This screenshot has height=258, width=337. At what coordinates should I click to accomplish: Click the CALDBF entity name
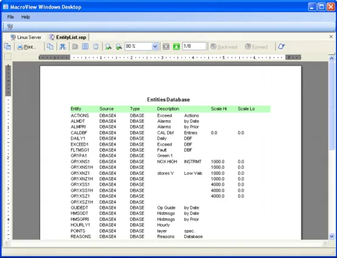point(79,133)
